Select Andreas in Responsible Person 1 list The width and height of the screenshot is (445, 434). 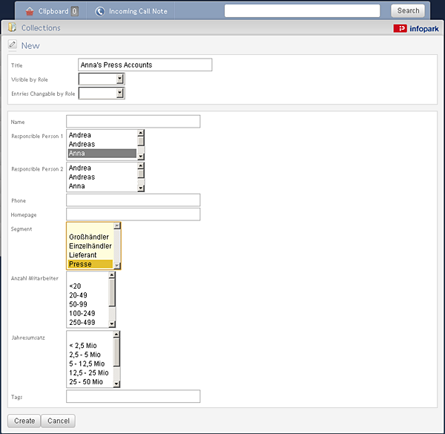102,144
